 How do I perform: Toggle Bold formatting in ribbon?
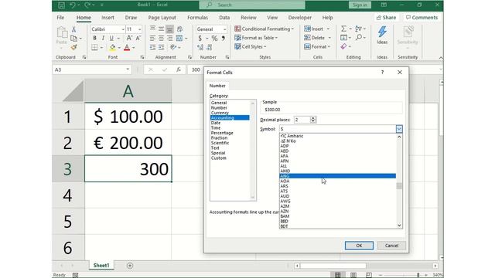[x=94, y=38]
